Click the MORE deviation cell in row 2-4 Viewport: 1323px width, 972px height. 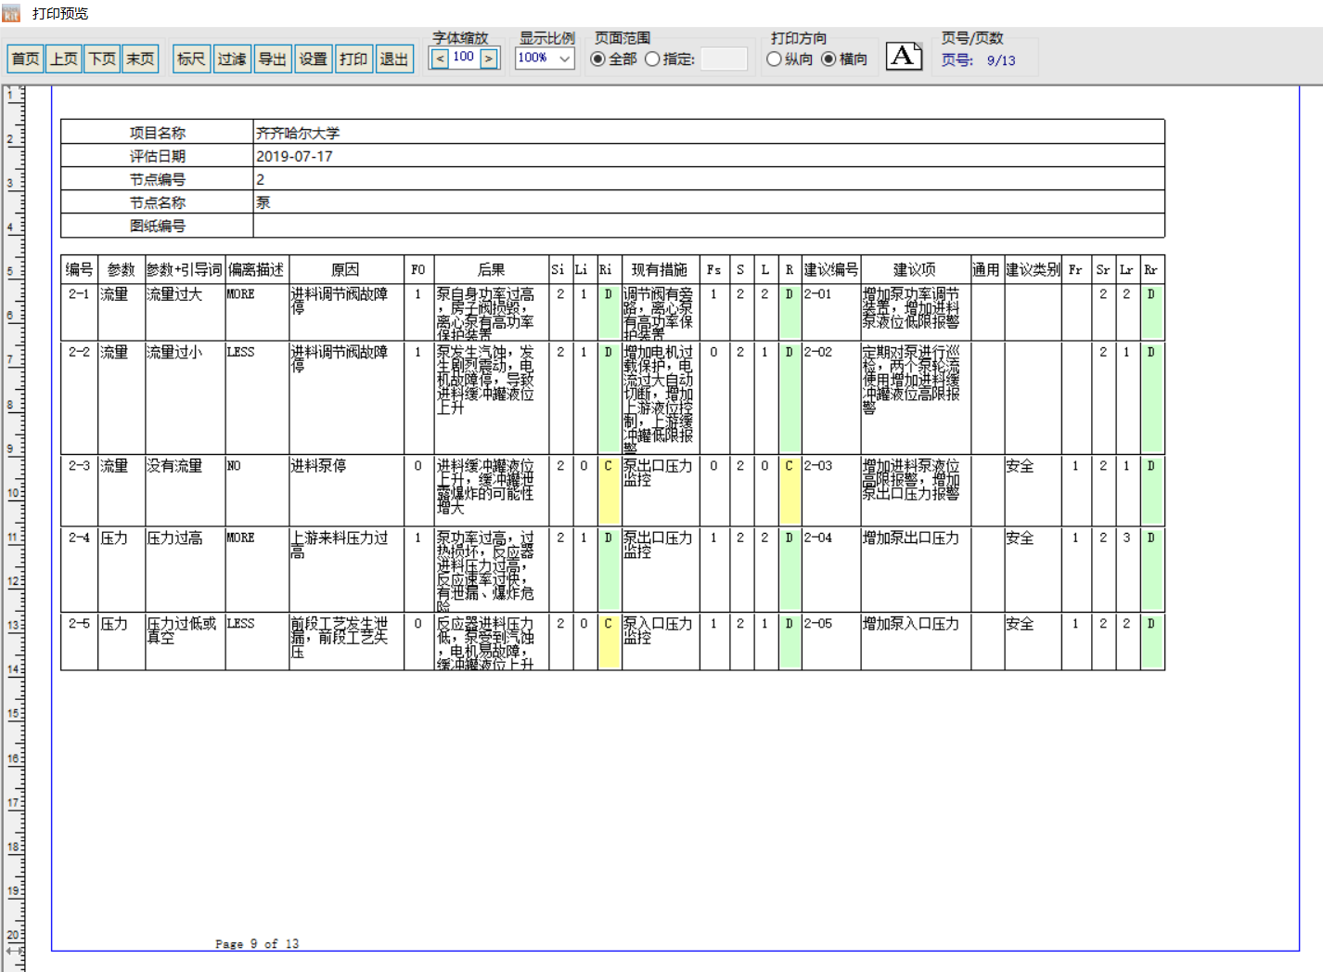[x=257, y=569]
